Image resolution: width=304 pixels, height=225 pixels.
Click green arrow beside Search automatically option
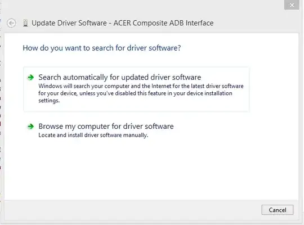[30, 78]
